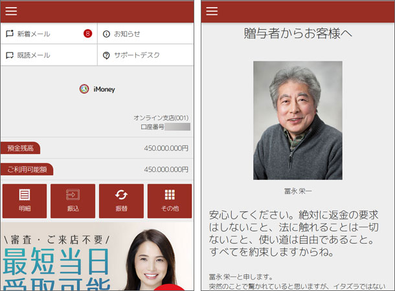Click the portrait photo of 冨永 栄一

point(297,120)
